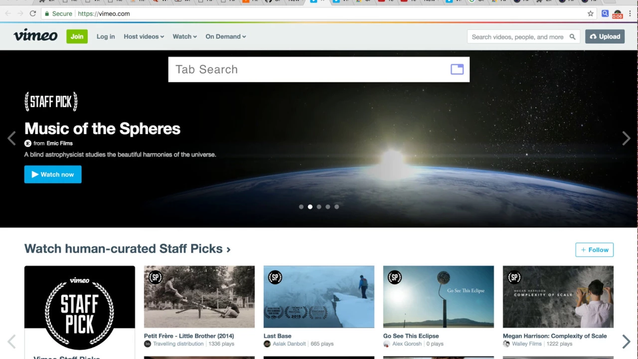
Task: Click the SP badge on Petit Frère thumbnail
Action: click(156, 277)
